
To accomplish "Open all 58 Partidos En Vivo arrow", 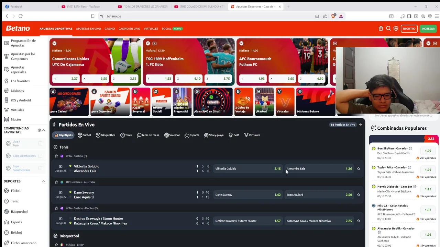I will 360,125.
